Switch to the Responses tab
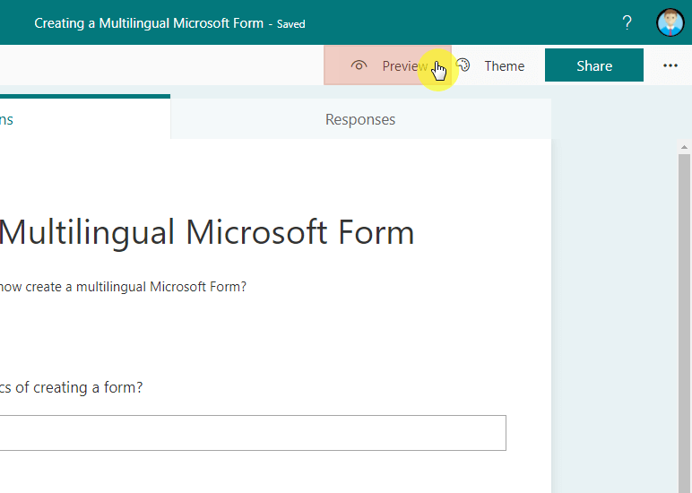Screen dimensions: 692x493 360,119
